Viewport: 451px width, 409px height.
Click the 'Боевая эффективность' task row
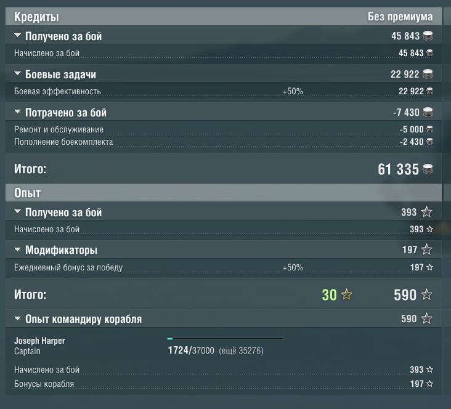[x=224, y=91]
